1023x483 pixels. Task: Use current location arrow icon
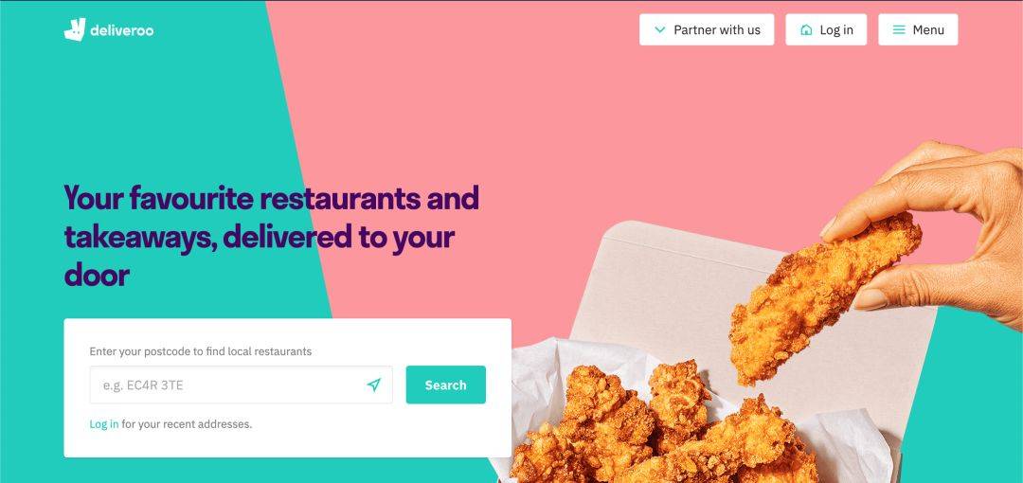374,385
